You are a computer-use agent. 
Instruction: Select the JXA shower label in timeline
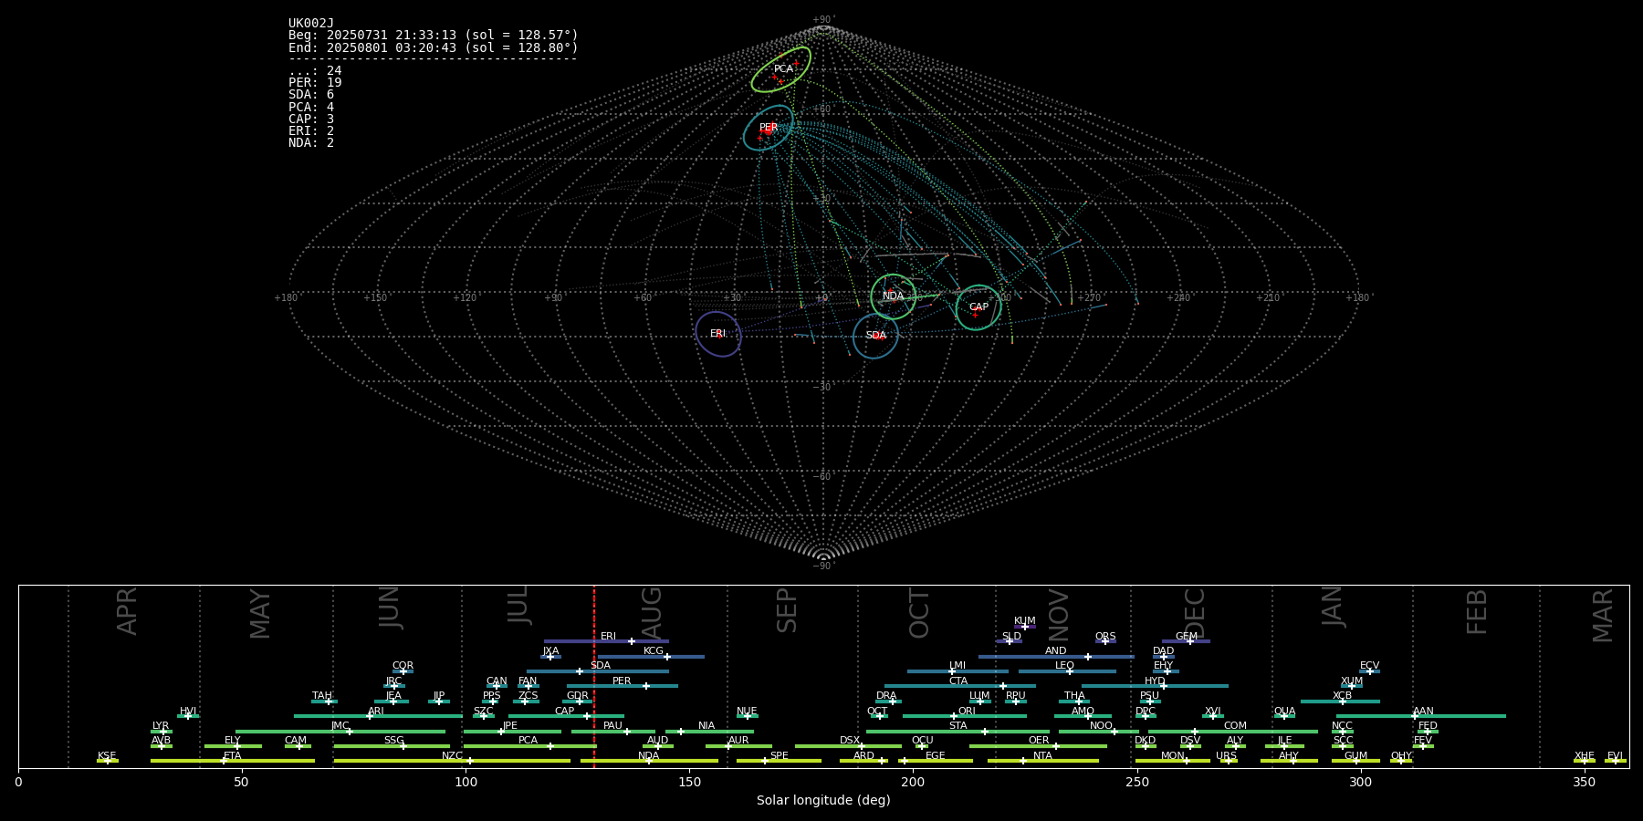point(550,651)
